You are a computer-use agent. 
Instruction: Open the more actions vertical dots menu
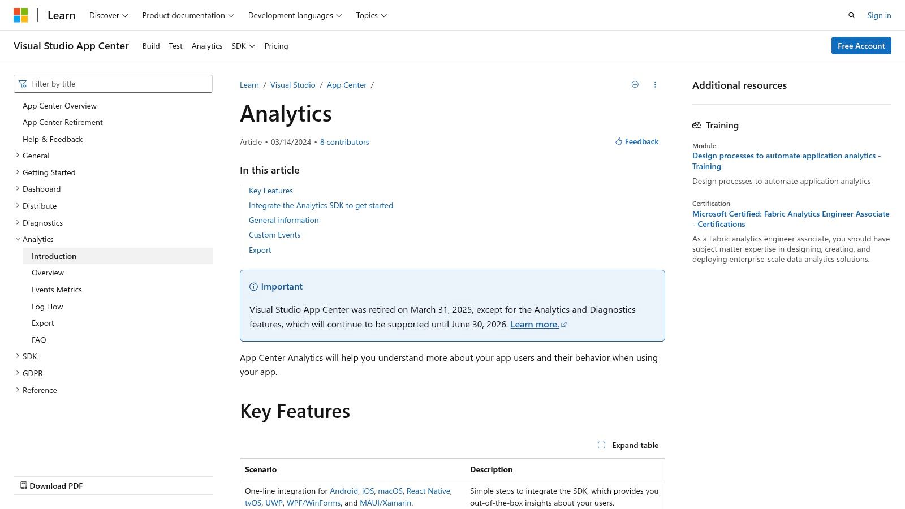[655, 85]
